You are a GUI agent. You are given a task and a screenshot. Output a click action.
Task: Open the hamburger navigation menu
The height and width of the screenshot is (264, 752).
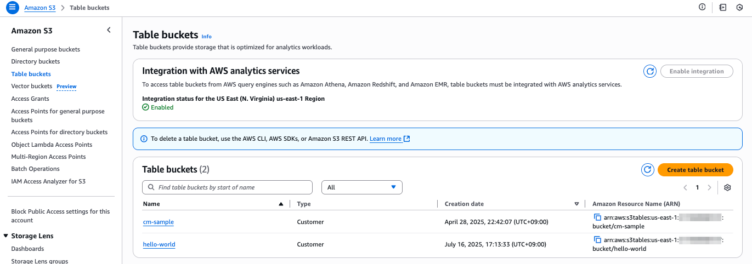click(12, 8)
